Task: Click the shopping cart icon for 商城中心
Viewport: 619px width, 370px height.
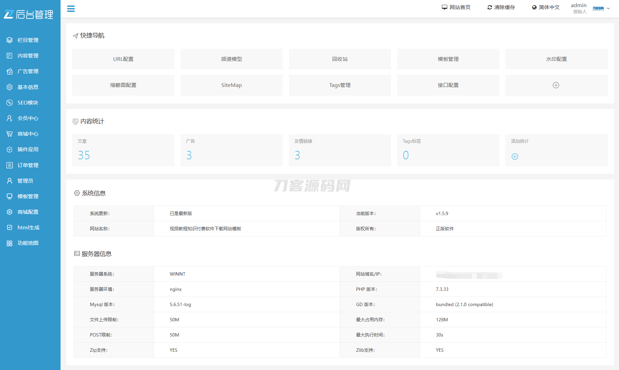Action: (9, 134)
